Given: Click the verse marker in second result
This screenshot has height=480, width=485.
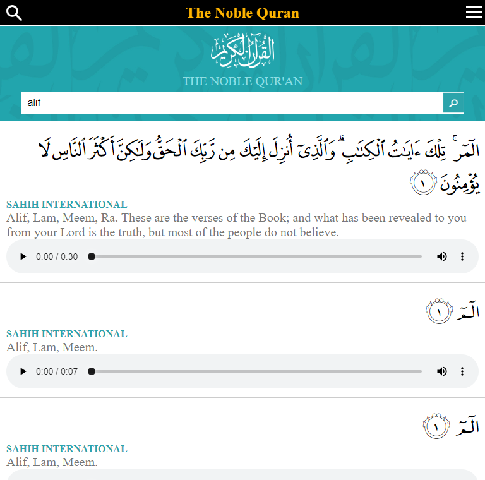Looking at the screenshot, I should click(440, 311).
